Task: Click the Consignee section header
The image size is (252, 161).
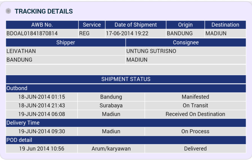Action: (x=186, y=43)
